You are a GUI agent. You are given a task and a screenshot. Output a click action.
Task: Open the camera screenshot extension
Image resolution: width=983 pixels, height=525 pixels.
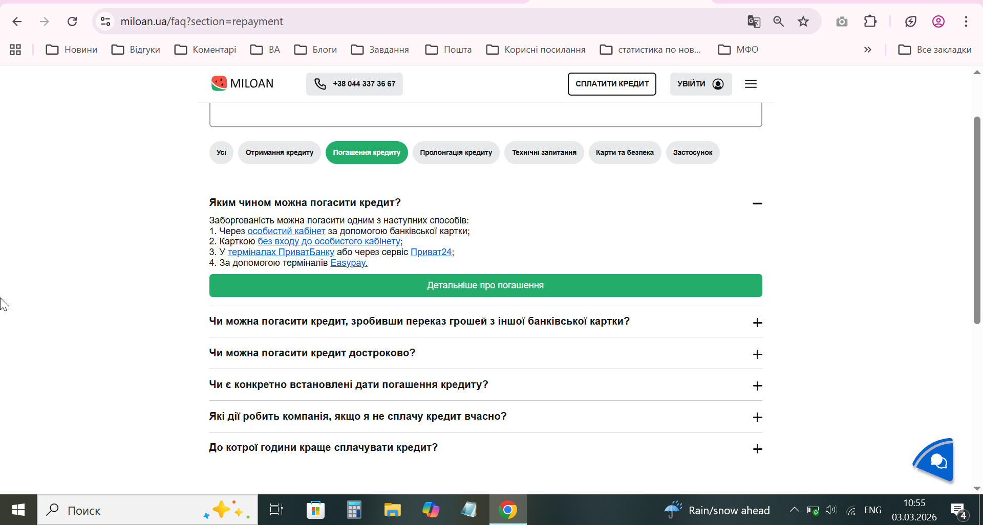click(842, 21)
